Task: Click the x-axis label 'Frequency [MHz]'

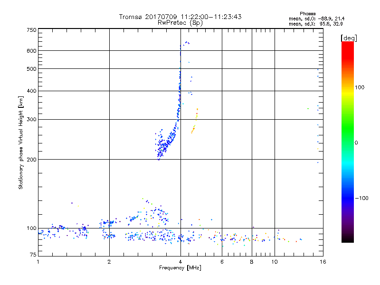Action: pyautogui.click(x=180, y=268)
